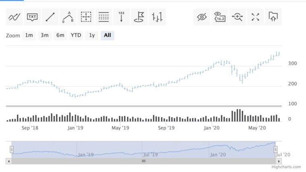The width and height of the screenshot is (306, 172).
Task: Toggle the zoom magnifier tool
Action: (238, 17)
